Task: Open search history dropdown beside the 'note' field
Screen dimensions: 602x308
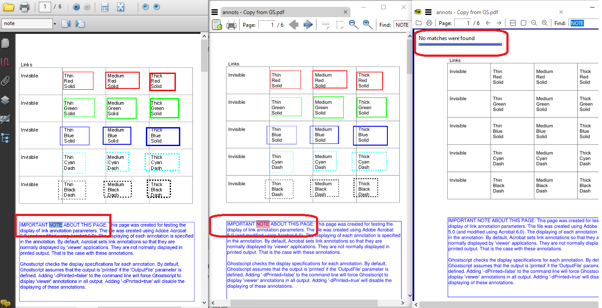Action: [x=55, y=24]
